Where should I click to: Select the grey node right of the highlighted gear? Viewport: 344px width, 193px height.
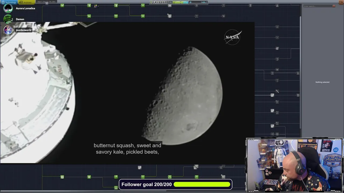pyautogui.click(x=298, y=95)
